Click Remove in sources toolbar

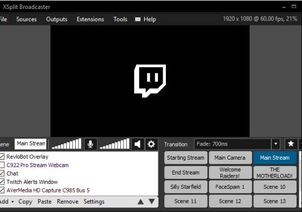click(x=68, y=201)
